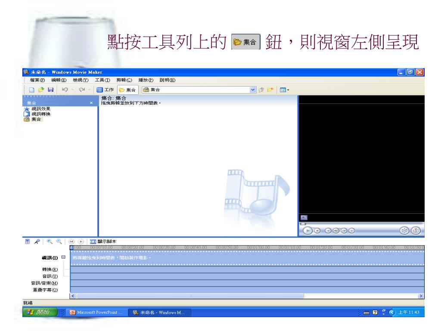
Task: Click the Narrate Timeline microphone icon
Action: coord(37,241)
